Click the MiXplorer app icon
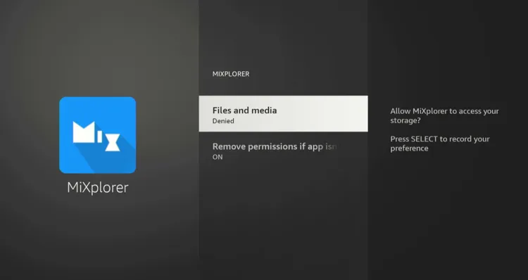This screenshot has width=528, height=280. tap(98, 135)
